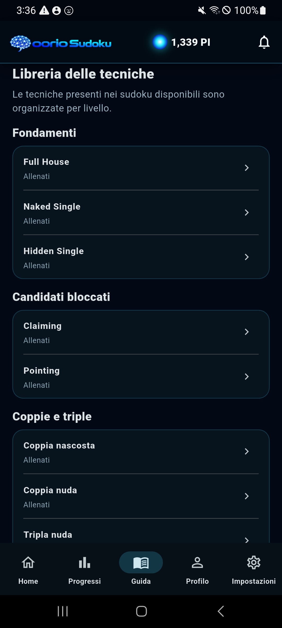Image resolution: width=282 pixels, height=628 pixels.
Task: Open the Profilo person icon
Action: [197, 563]
